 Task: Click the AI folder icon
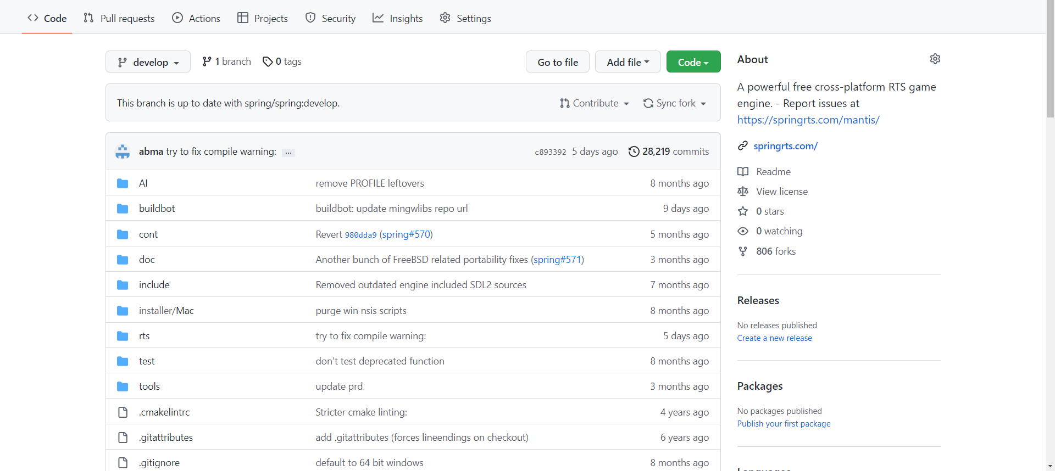click(x=123, y=183)
